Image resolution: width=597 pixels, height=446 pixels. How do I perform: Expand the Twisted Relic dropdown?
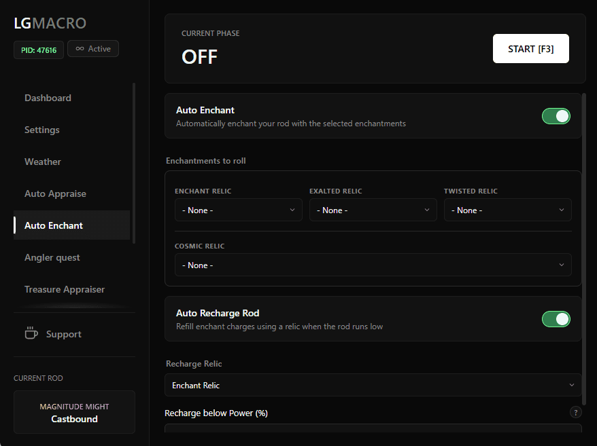click(507, 210)
